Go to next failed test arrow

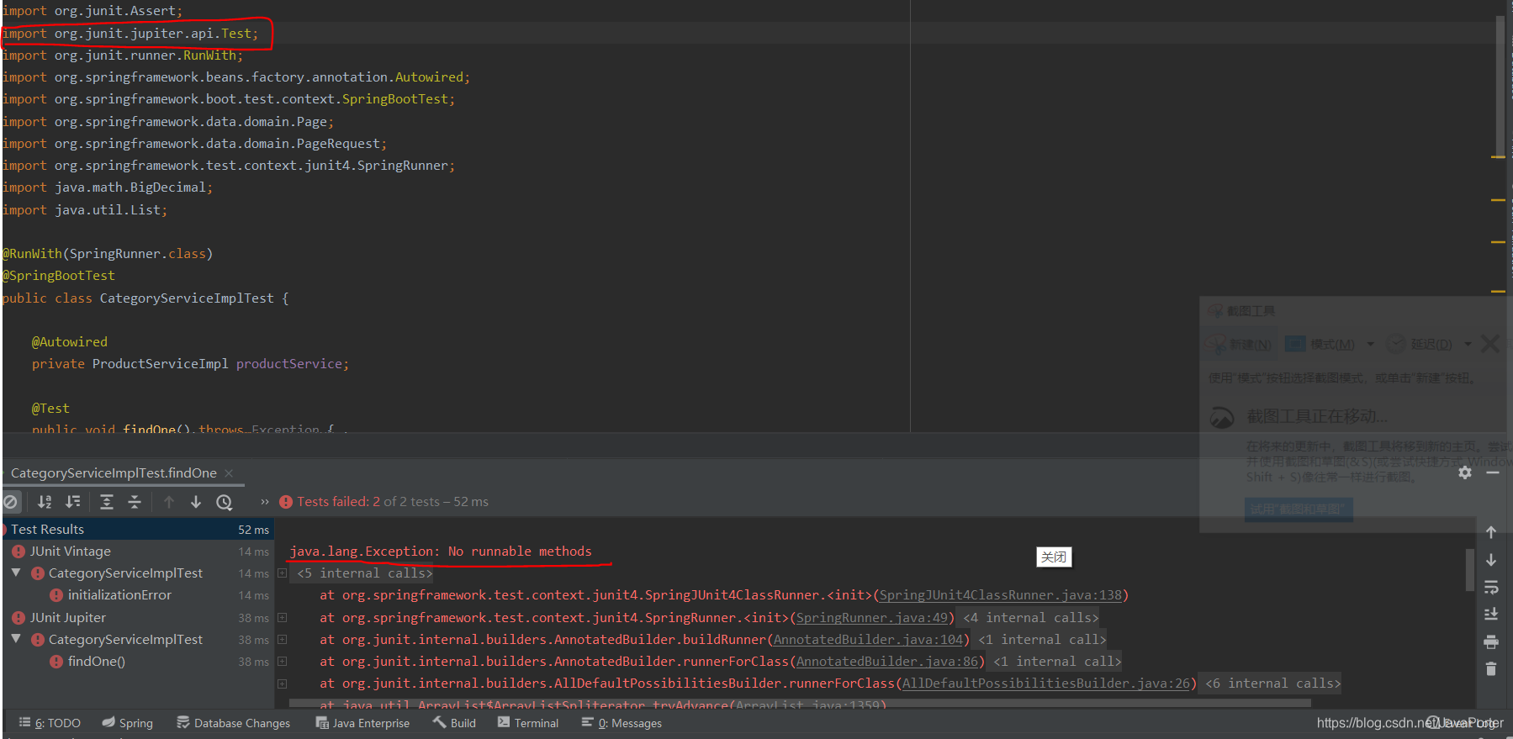[196, 502]
